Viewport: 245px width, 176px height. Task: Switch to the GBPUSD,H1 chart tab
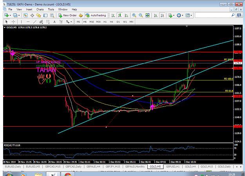pos(173,167)
